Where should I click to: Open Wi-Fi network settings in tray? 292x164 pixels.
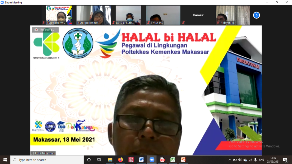click(250, 160)
